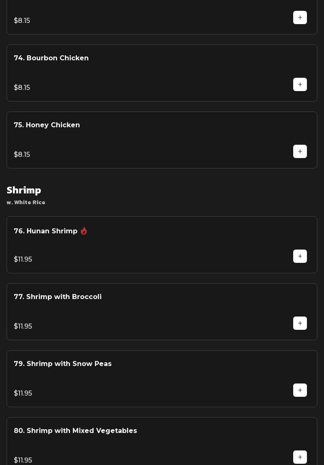
Task: Open the 76. Hunan Shrimp item
Action: tap(45, 231)
